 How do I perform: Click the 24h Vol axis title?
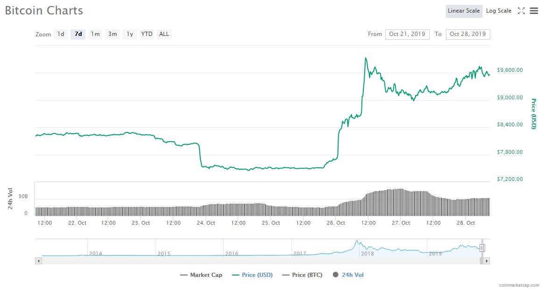pos(10,199)
